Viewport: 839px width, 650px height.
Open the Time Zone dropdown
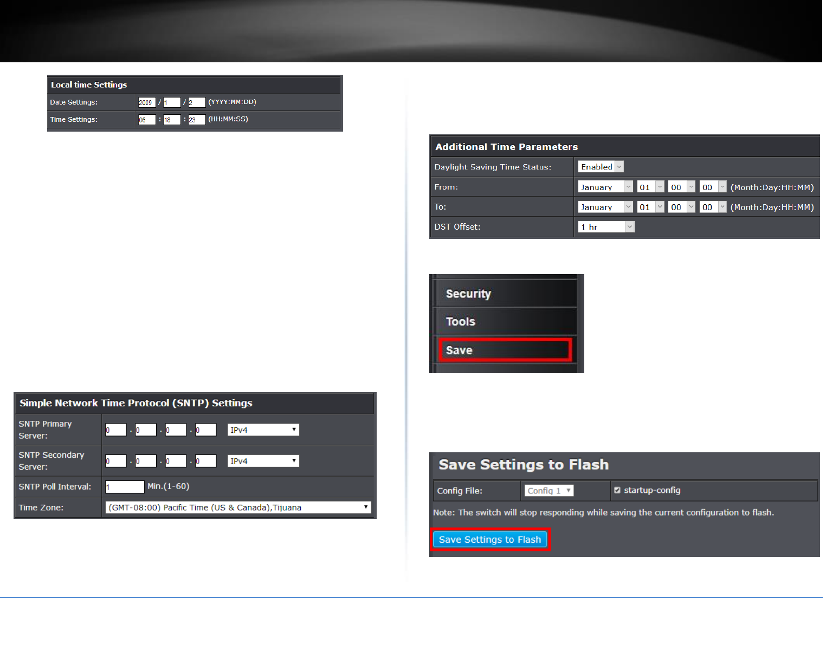tap(238, 508)
